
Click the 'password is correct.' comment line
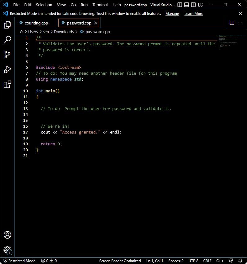tap(64, 50)
